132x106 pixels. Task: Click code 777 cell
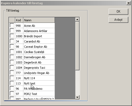[19, 73]
